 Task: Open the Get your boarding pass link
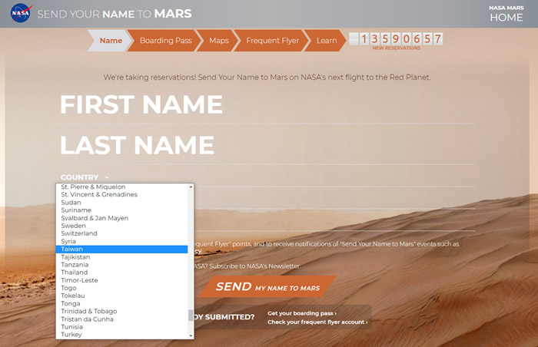[301, 313]
